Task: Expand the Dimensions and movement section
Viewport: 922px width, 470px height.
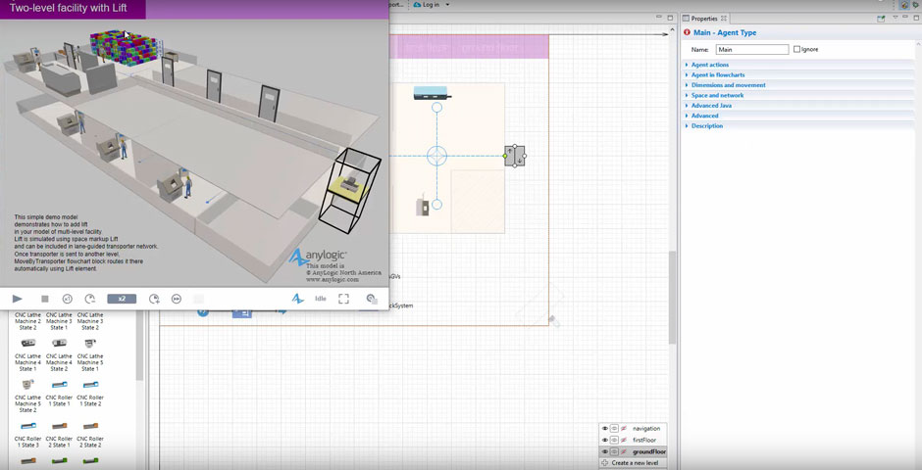Action: tap(728, 85)
